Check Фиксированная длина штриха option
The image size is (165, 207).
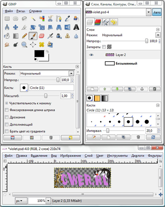[x=6, y=110]
